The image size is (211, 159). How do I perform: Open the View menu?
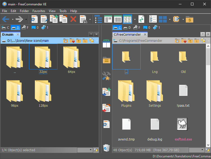(52, 11)
